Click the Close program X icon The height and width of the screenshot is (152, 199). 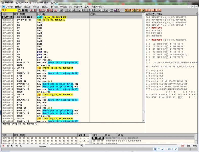(26, 10)
